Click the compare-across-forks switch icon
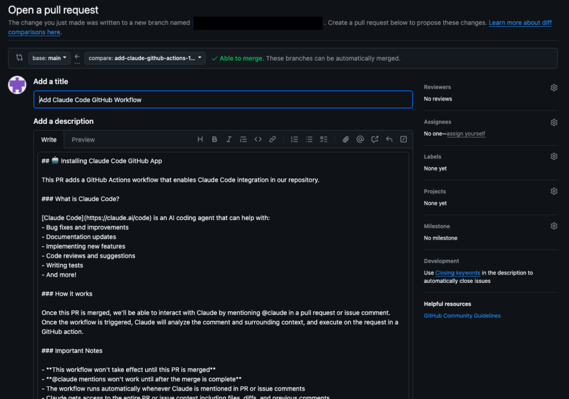Image resolution: width=569 pixels, height=399 pixels. tap(19, 58)
